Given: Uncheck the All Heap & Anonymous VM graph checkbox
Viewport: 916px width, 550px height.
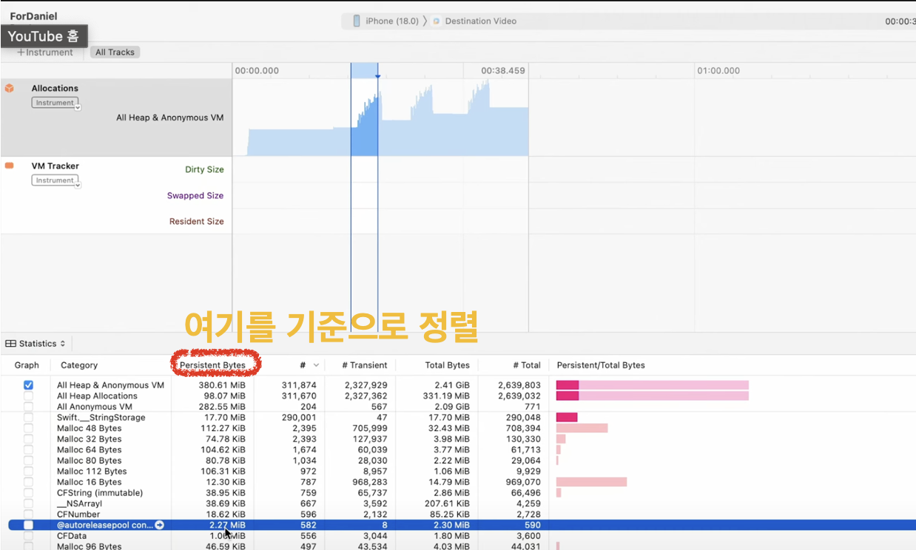Looking at the screenshot, I should coord(28,385).
